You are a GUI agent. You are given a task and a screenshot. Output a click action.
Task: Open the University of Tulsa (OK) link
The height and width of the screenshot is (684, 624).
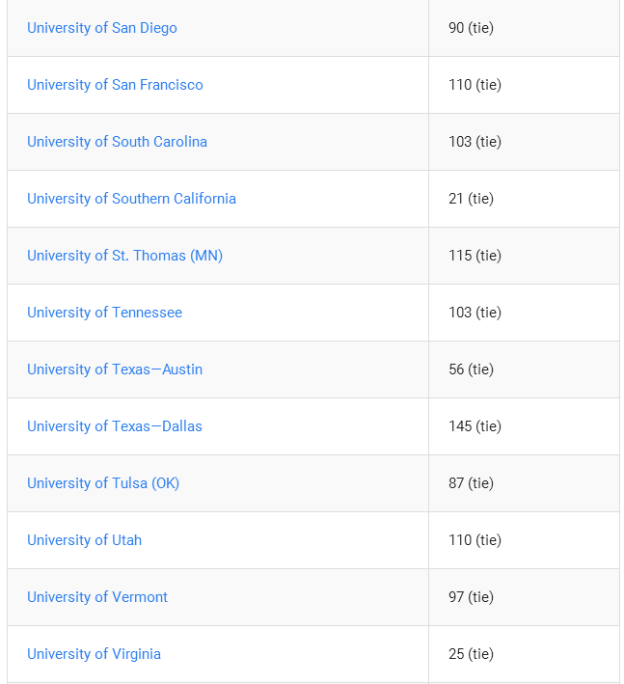click(103, 483)
